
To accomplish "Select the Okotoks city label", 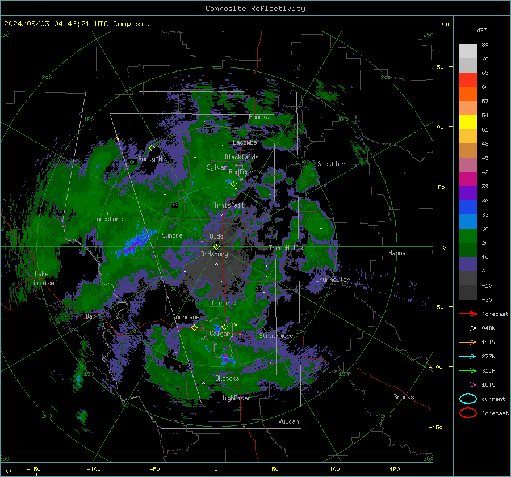I will coord(227,378).
